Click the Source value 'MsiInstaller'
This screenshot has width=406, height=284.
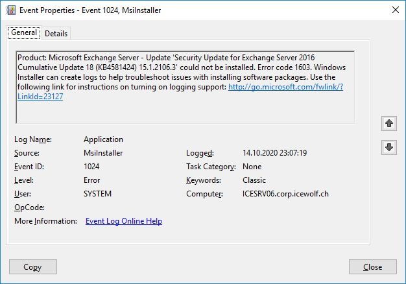103,153
